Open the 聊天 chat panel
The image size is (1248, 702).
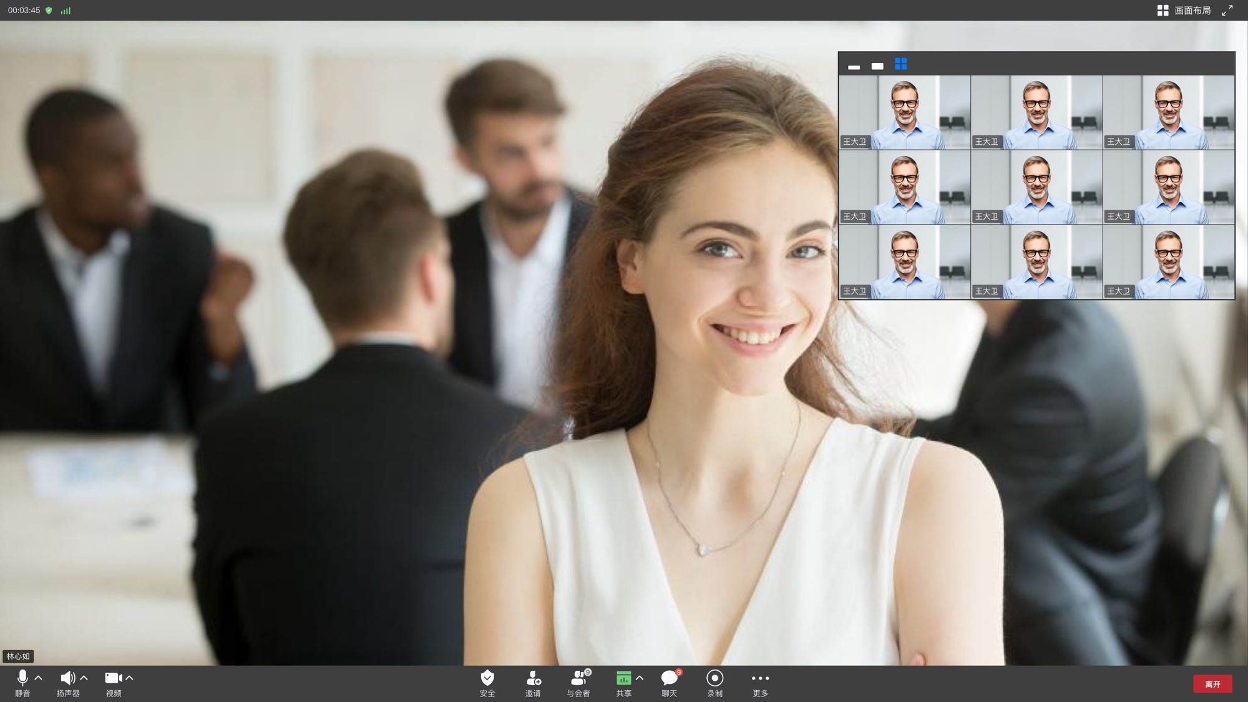pos(670,683)
